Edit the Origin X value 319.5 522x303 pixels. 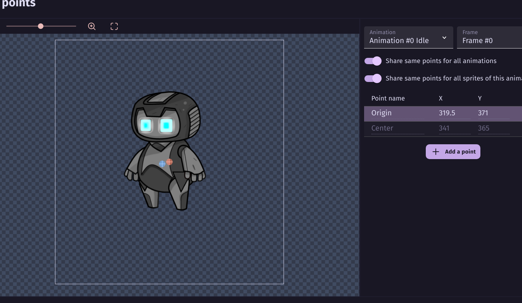tap(454, 113)
